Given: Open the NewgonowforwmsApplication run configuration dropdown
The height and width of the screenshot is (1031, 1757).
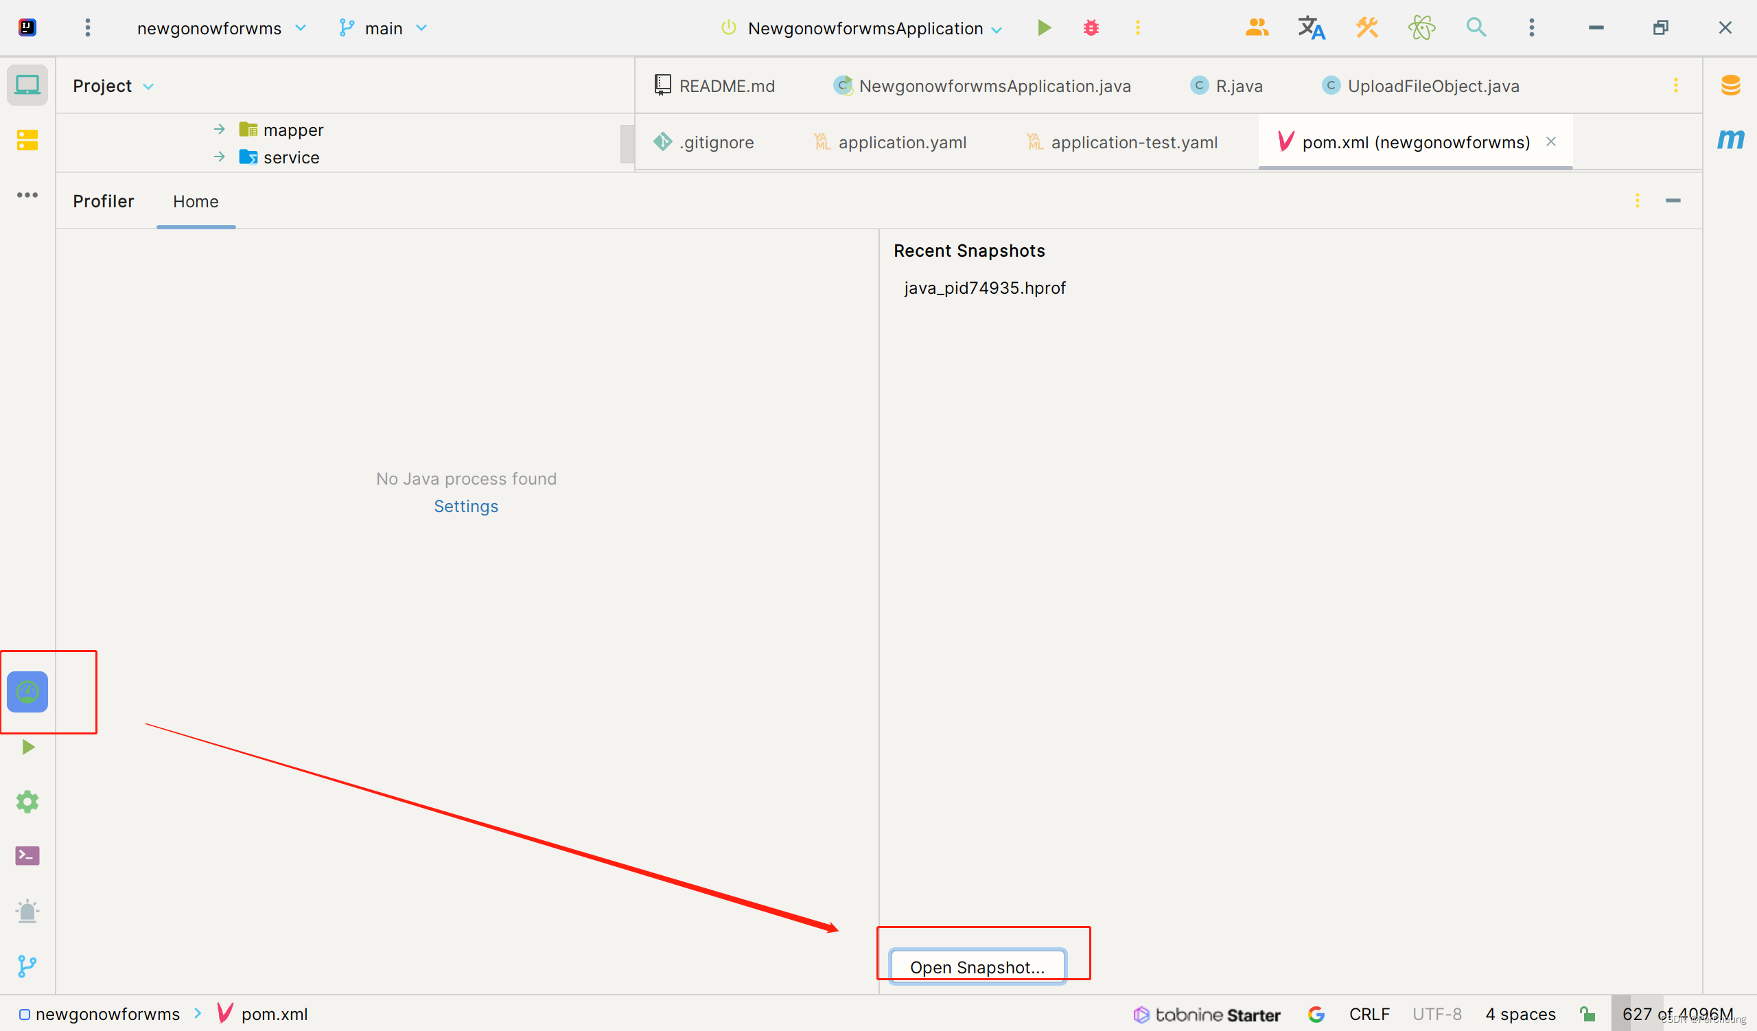Looking at the screenshot, I should click(x=864, y=28).
